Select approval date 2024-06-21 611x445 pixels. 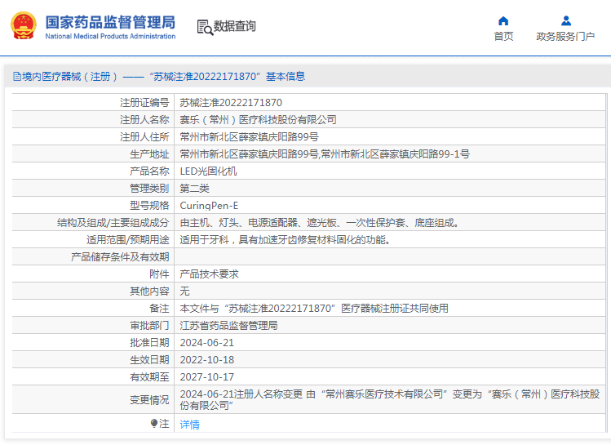tap(207, 343)
